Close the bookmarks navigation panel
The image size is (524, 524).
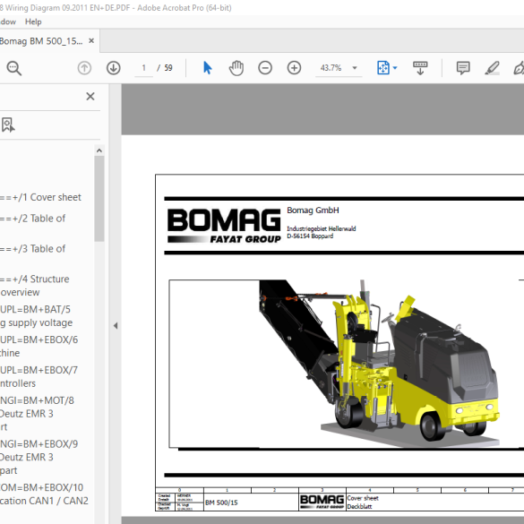(x=90, y=96)
